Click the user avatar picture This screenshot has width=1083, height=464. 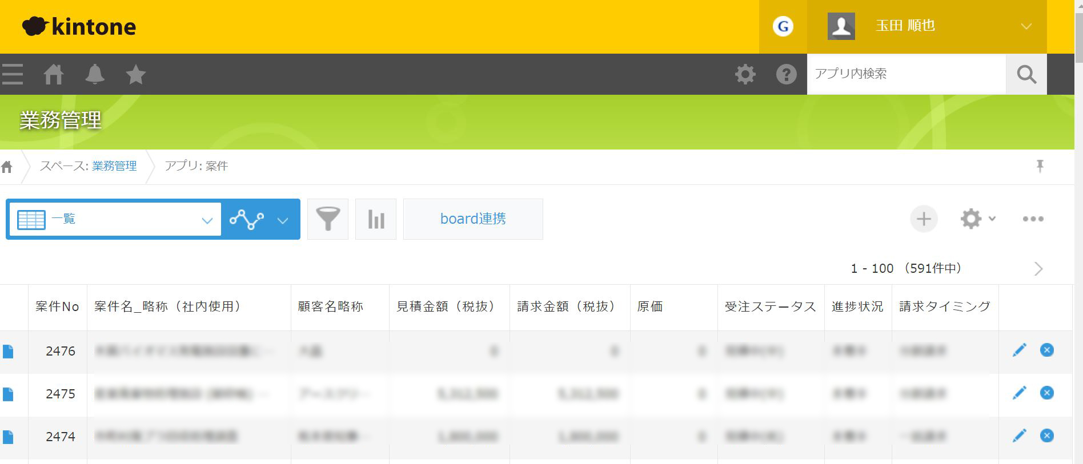[x=841, y=26]
